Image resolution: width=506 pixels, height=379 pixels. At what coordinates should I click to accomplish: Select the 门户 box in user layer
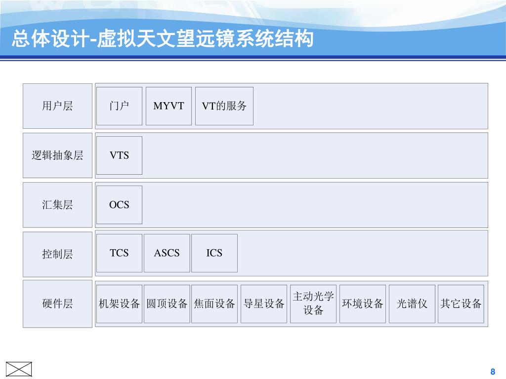pos(120,106)
